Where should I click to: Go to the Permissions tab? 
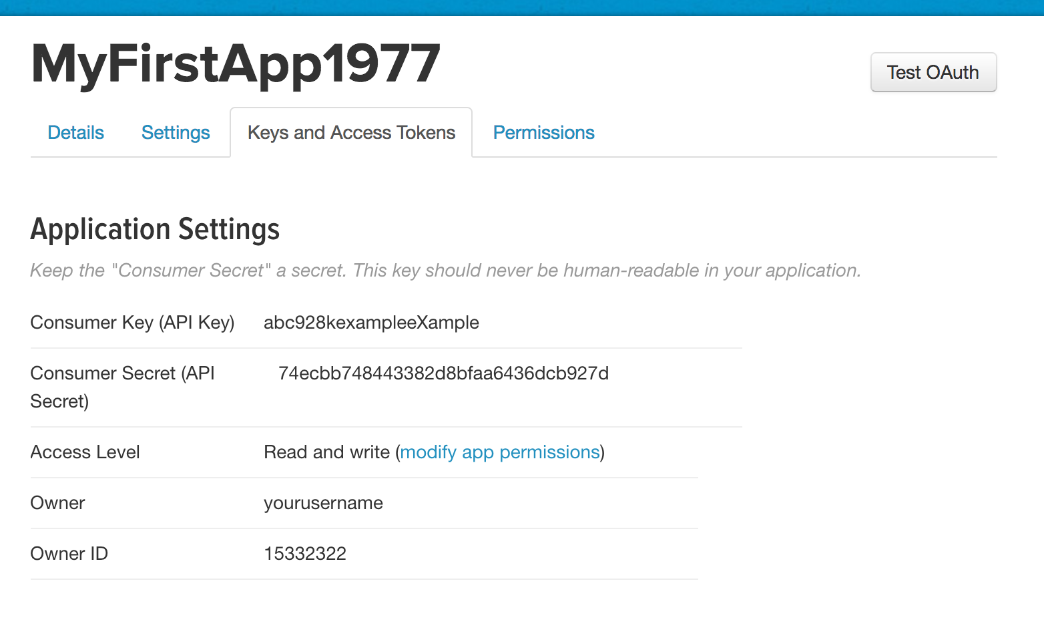point(544,132)
